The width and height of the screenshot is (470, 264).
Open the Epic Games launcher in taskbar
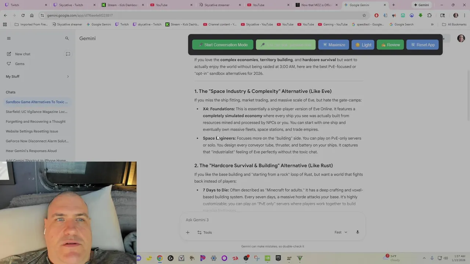(278, 258)
